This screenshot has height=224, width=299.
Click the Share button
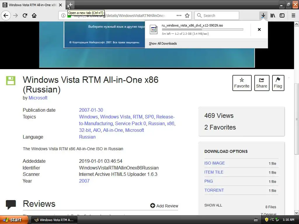point(262,83)
